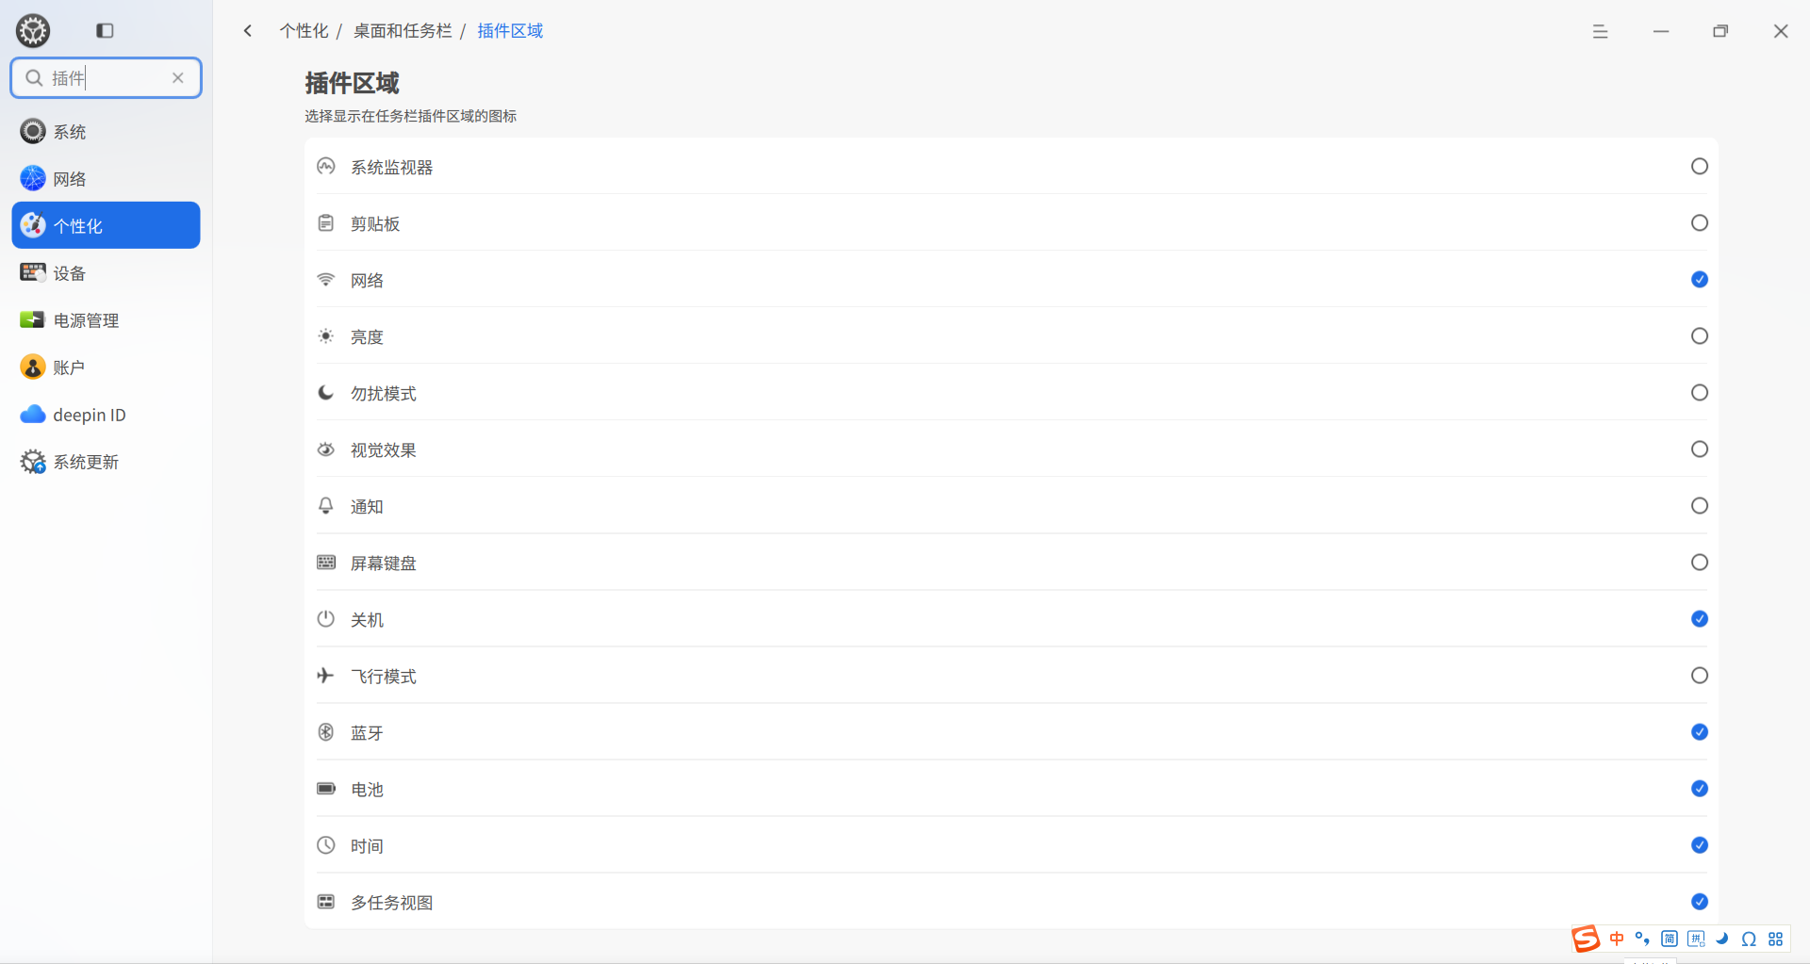Select 设备 in the sidebar
The width and height of the screenshot is (1810, 964).
tap(106, 272)
